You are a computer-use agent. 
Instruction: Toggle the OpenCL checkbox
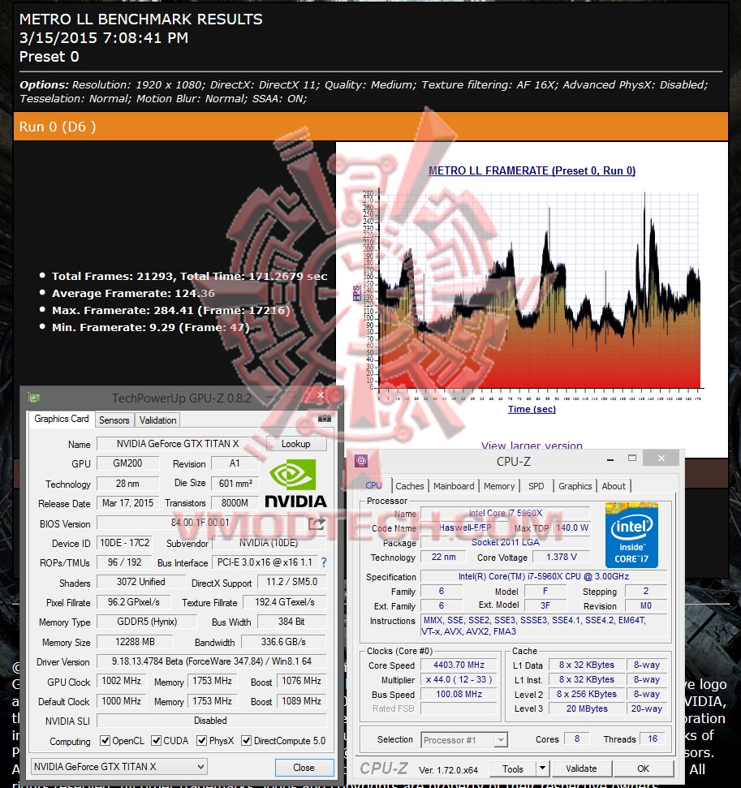click(x=105, y=740)
